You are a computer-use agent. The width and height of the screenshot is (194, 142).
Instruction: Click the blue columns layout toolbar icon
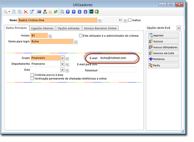(32, 12)
